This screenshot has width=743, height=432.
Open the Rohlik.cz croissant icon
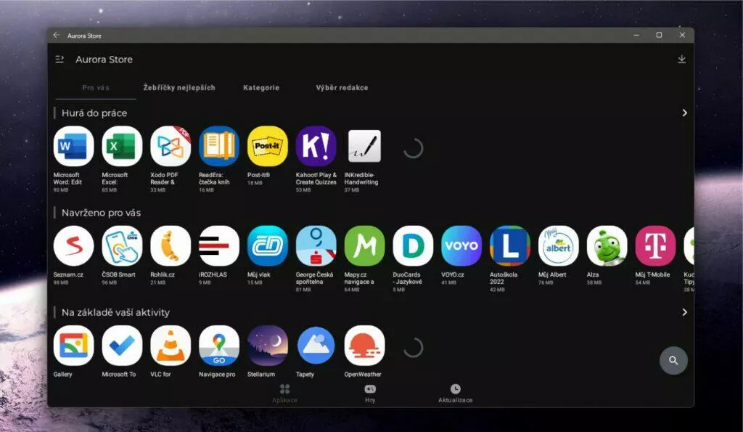point(171,245)
